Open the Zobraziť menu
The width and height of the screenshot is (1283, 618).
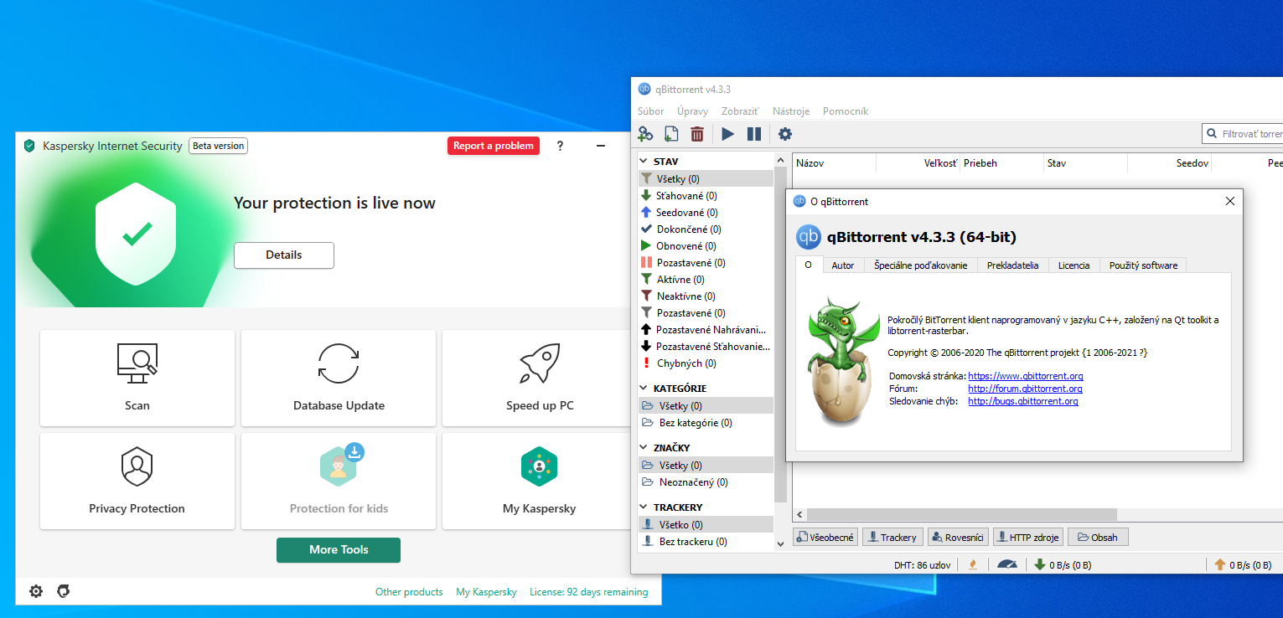click(740, 111)
